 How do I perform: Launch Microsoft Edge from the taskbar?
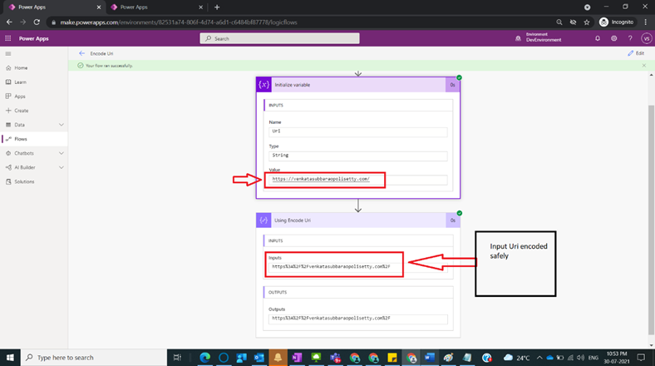point(204,358)
